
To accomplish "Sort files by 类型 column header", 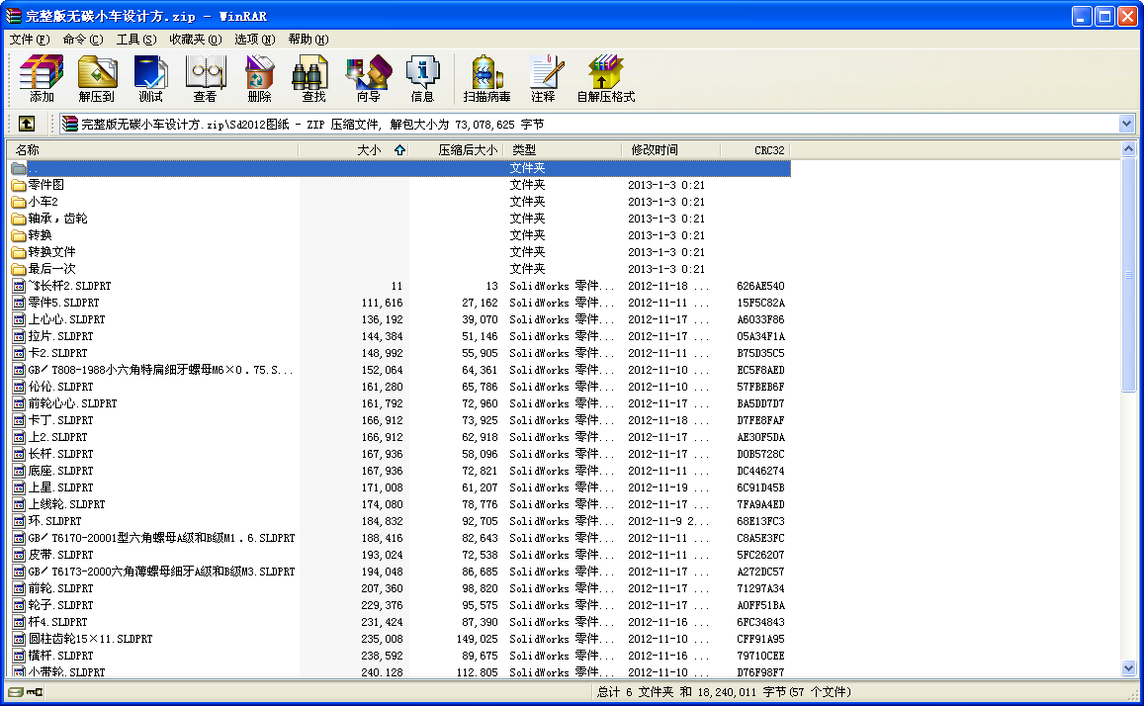I will (564, 149).
